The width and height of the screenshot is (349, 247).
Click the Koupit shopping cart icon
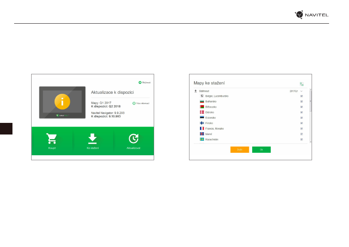pos(52,138)
